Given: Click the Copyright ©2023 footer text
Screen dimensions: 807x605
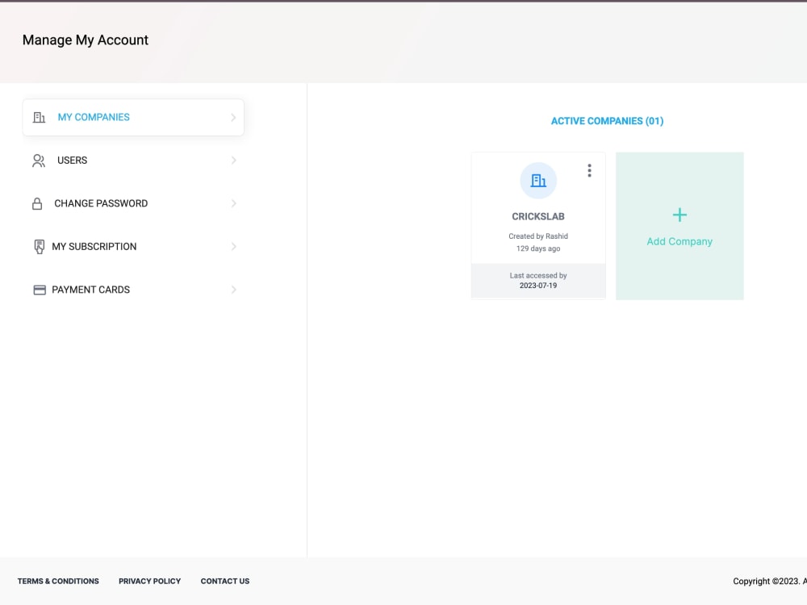Looking at the screenshot, I should point(770,582).
